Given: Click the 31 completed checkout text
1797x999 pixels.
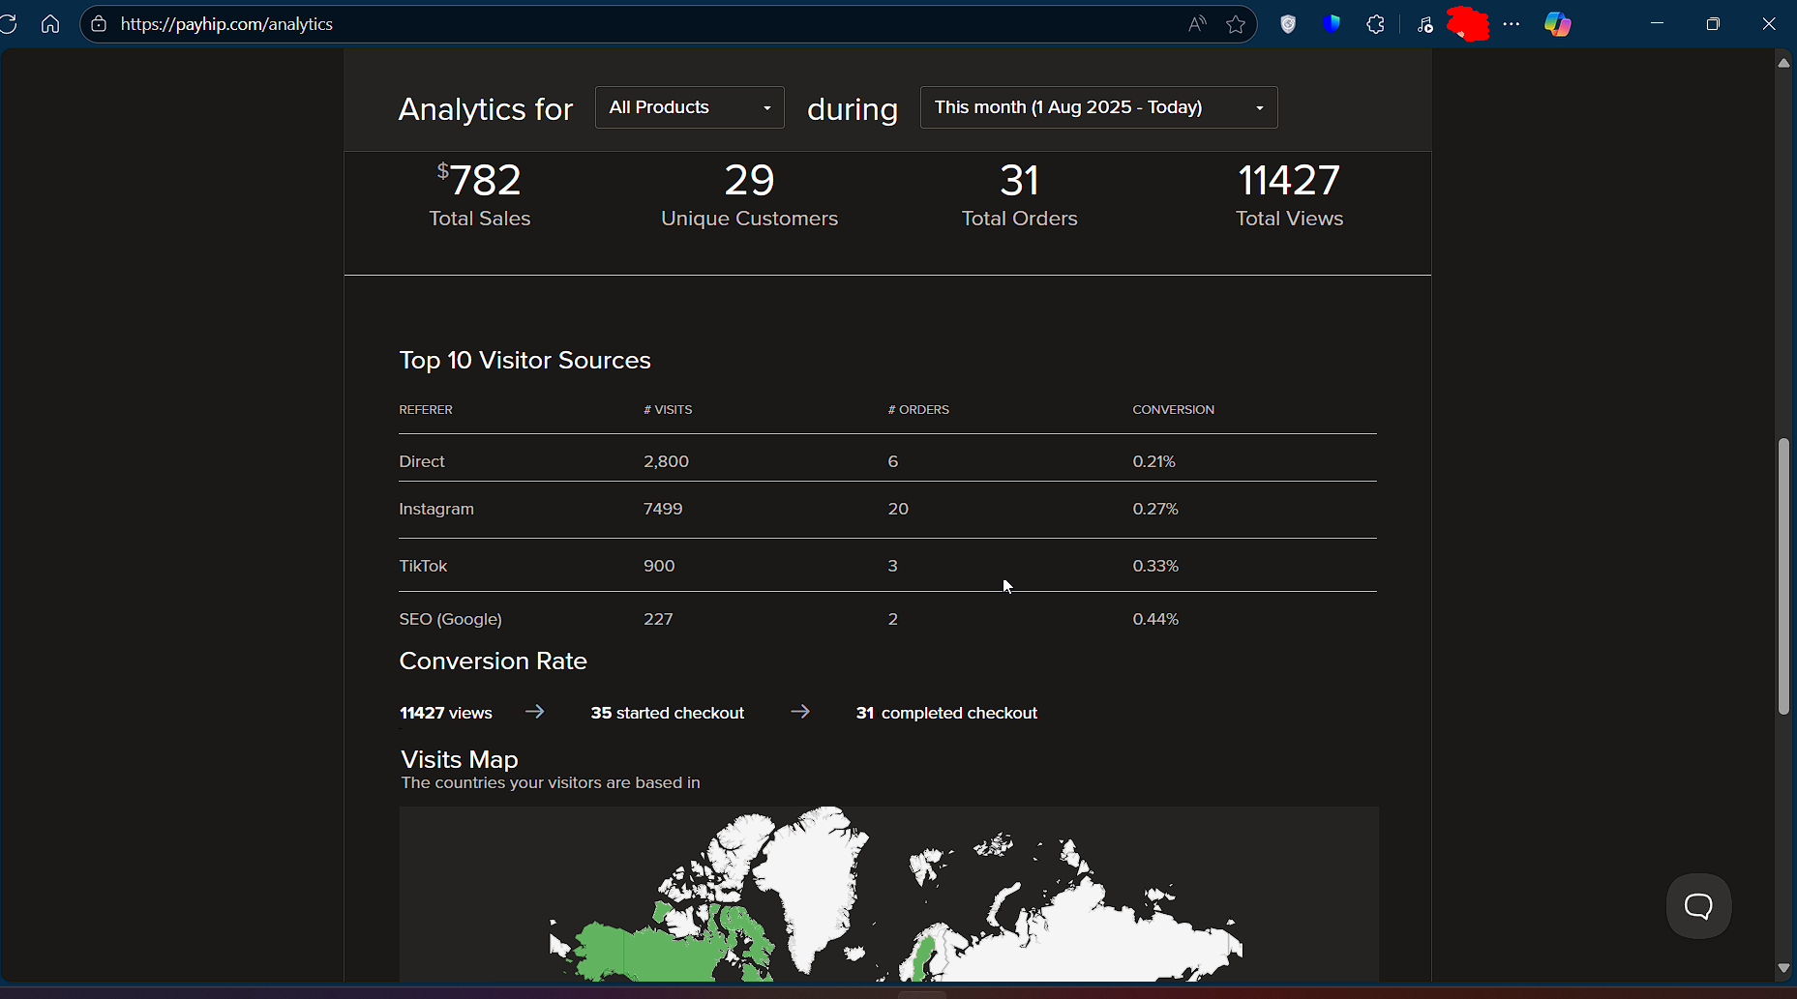Looking at the screenshot, I should pos(946,713).
